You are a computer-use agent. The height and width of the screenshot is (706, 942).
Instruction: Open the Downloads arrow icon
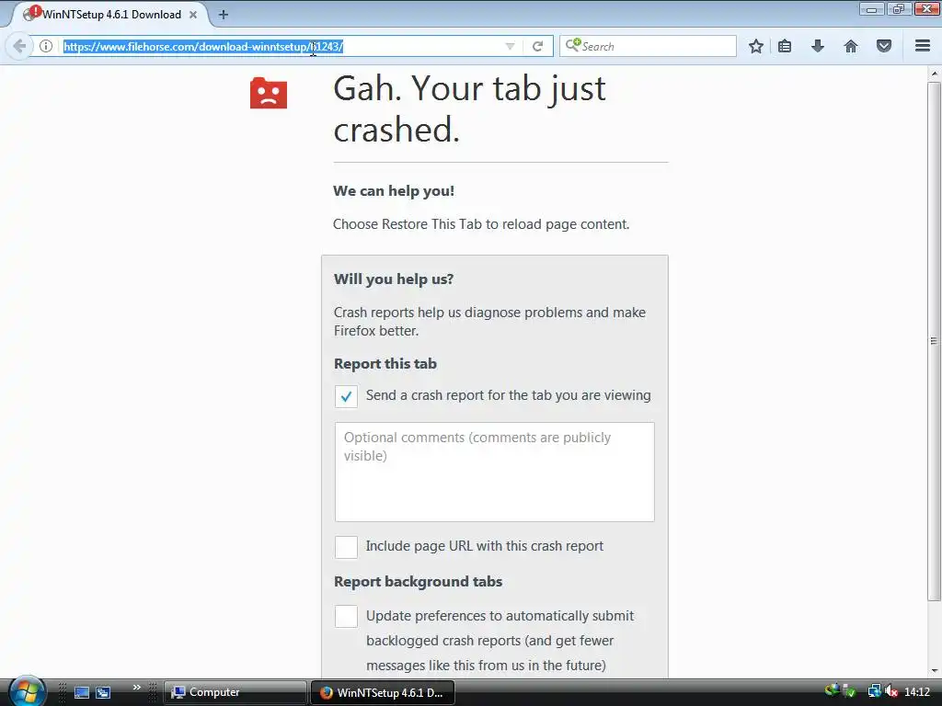coord(818,46)
